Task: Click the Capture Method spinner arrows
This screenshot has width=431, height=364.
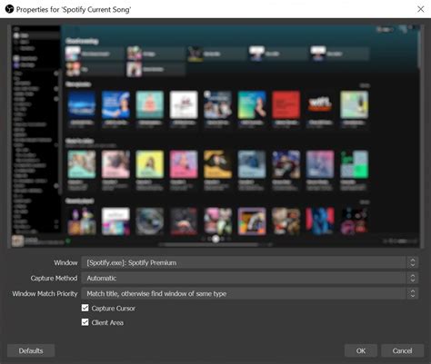Action: (413, 278)
